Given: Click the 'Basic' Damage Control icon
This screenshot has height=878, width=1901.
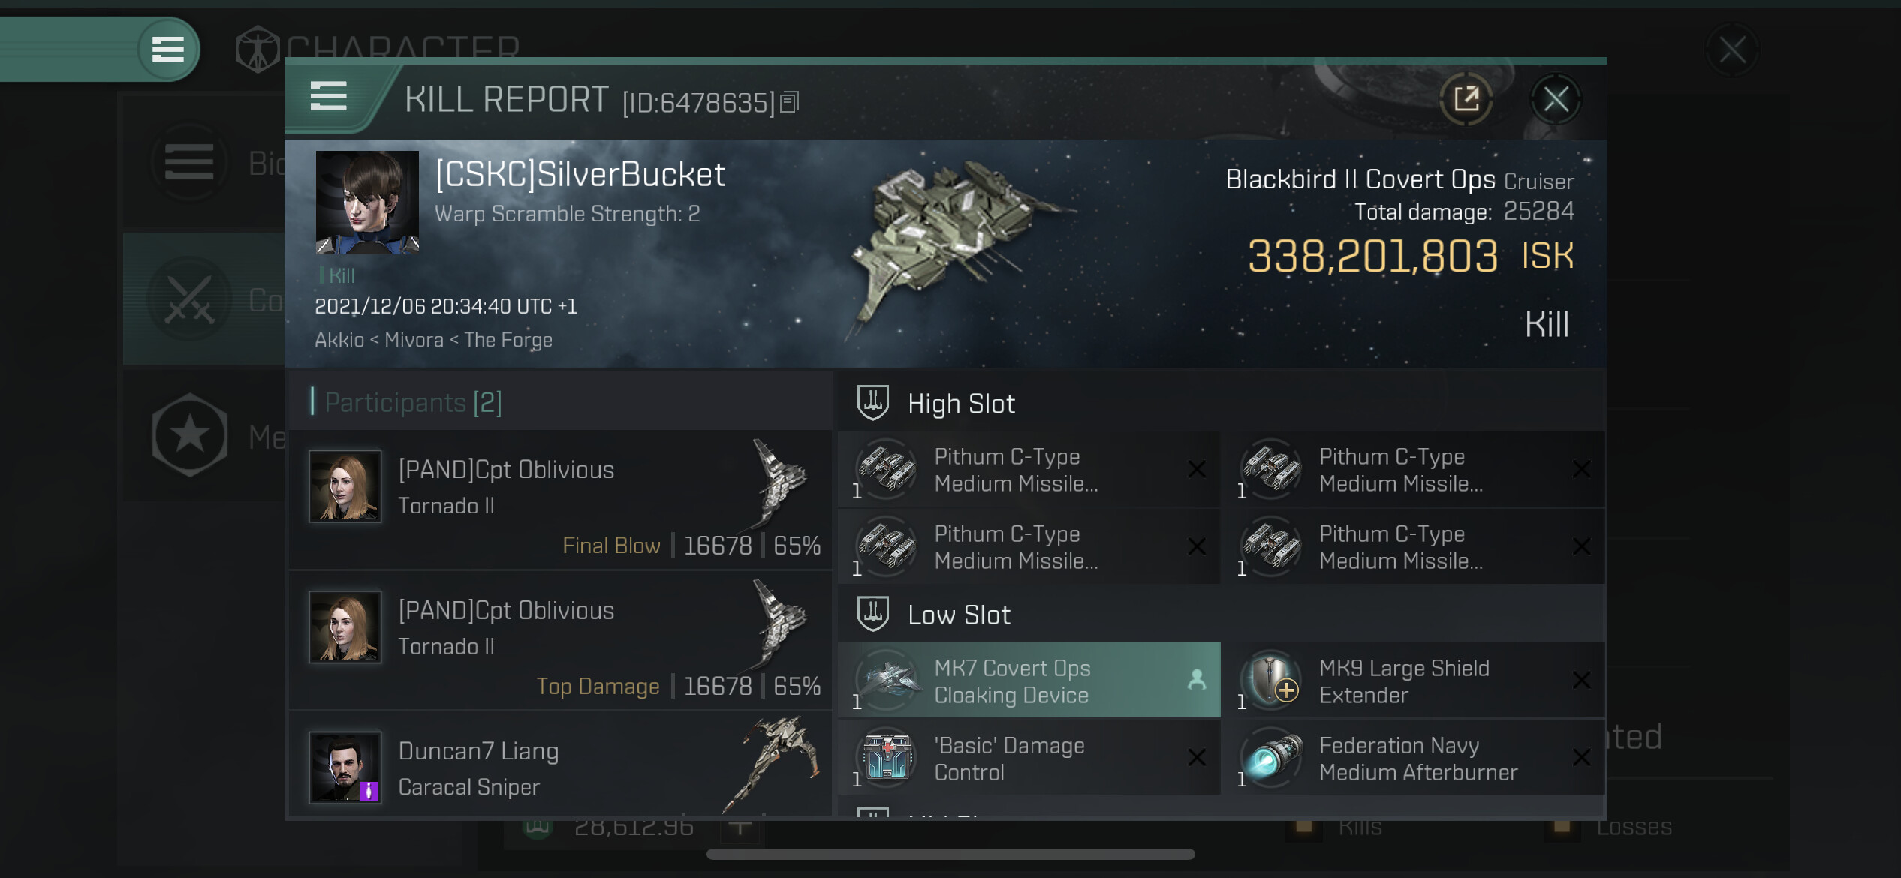Looking at the screenshot, I should pyautogui.click(x=887, y=758).
